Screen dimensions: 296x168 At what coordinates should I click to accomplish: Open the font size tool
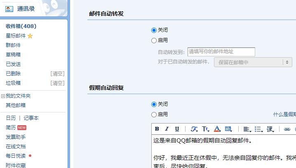coord(206,129)
